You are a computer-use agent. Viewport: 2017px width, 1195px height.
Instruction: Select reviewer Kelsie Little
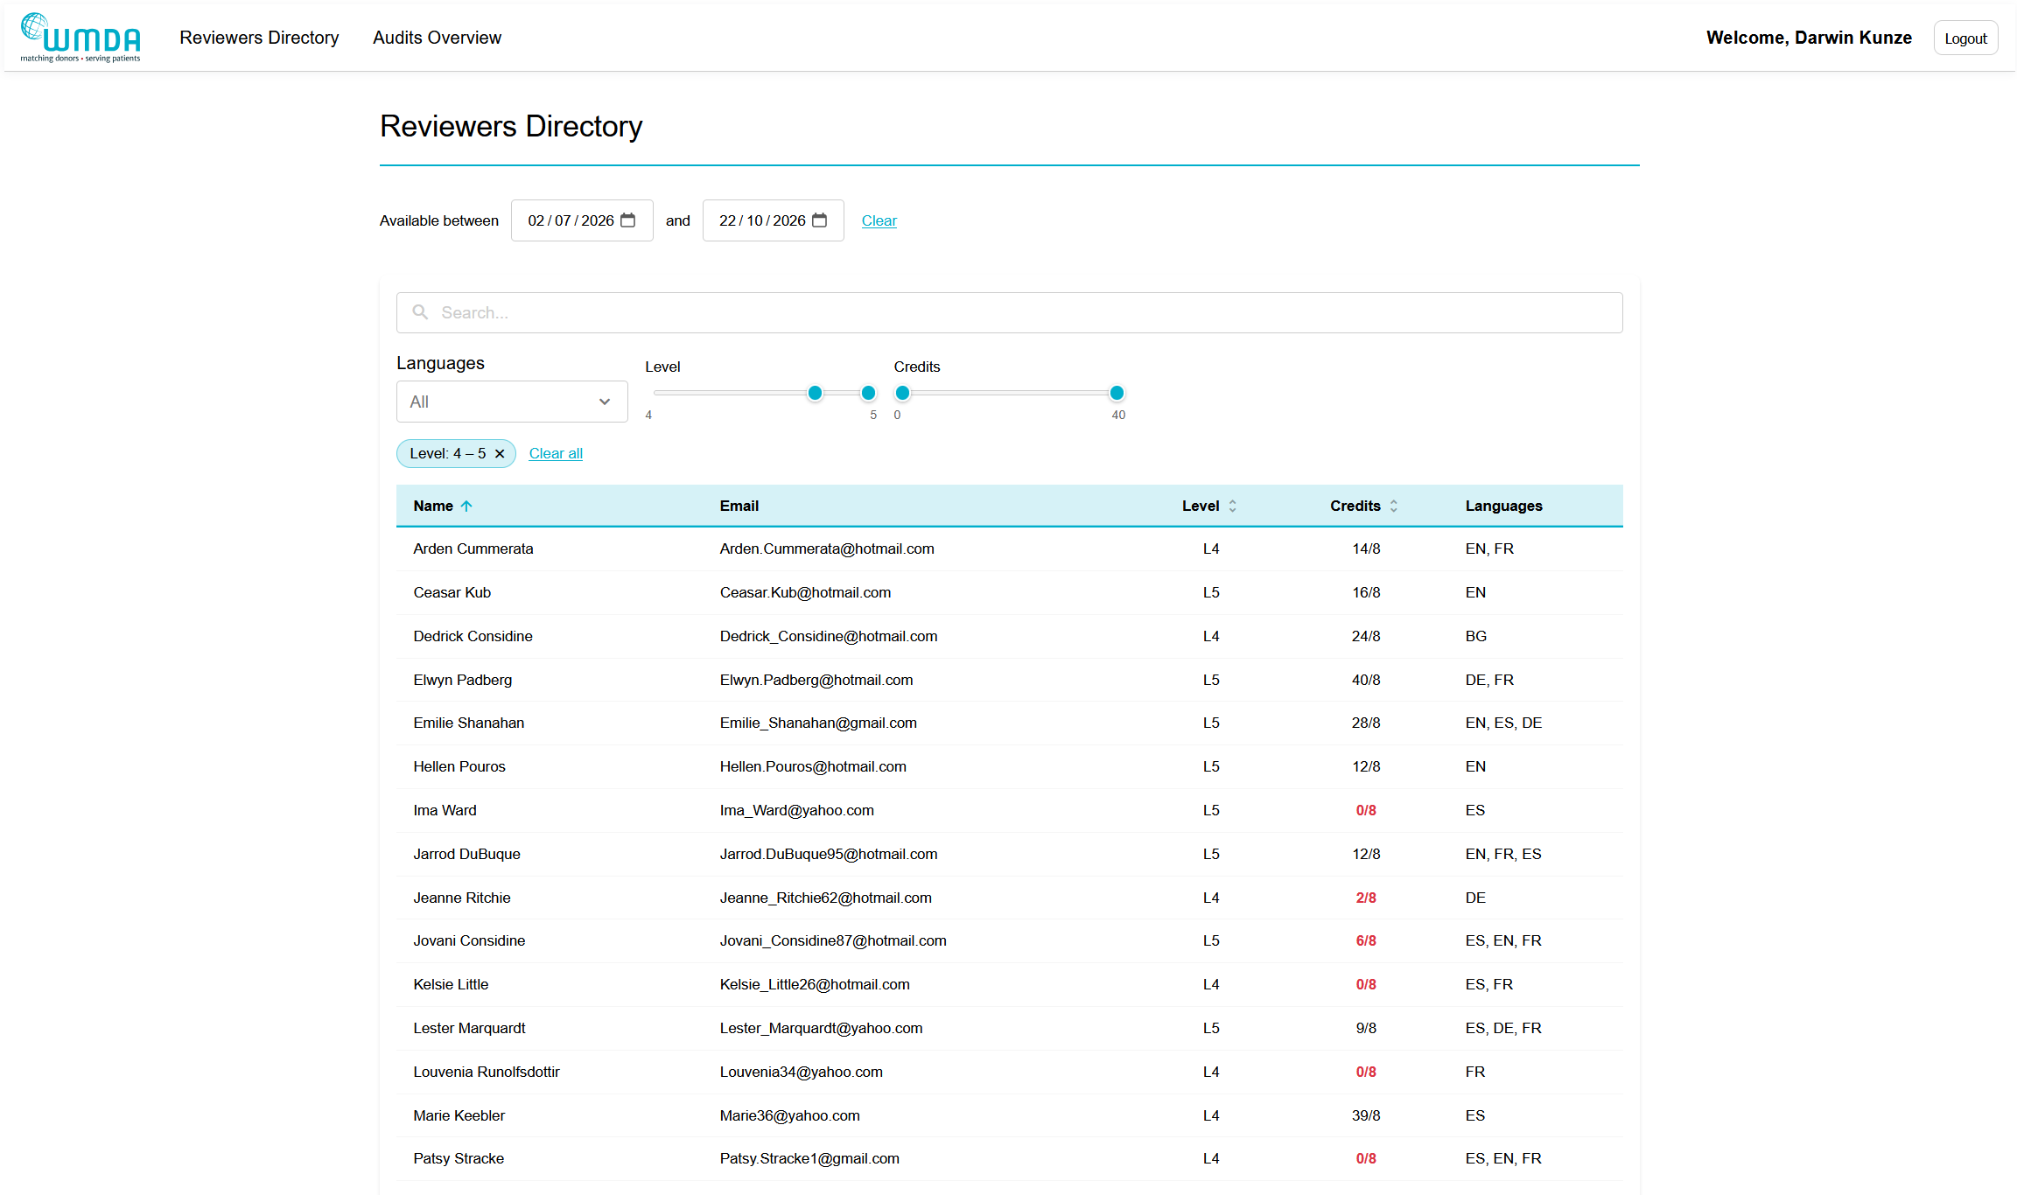[x=452, y=984]
